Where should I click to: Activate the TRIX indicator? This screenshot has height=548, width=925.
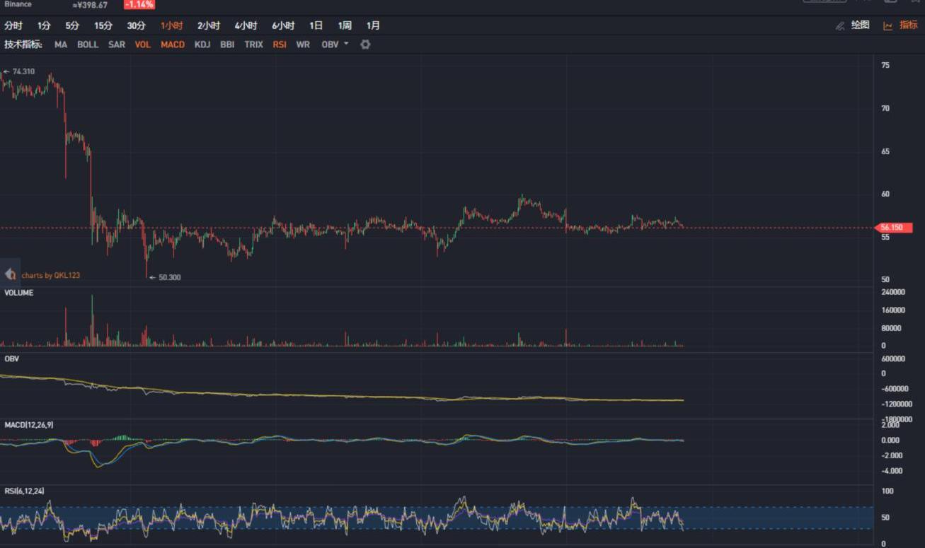[x=253, y=45]
